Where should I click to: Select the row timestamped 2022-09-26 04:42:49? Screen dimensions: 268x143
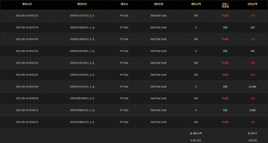[x=134, y=87]
